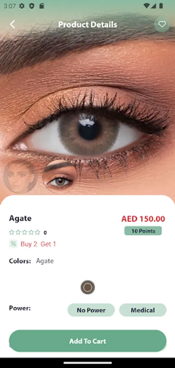View the face model thumbnail
The width and height of the screenshot is (175, 368).
click(x=20, y=176)
